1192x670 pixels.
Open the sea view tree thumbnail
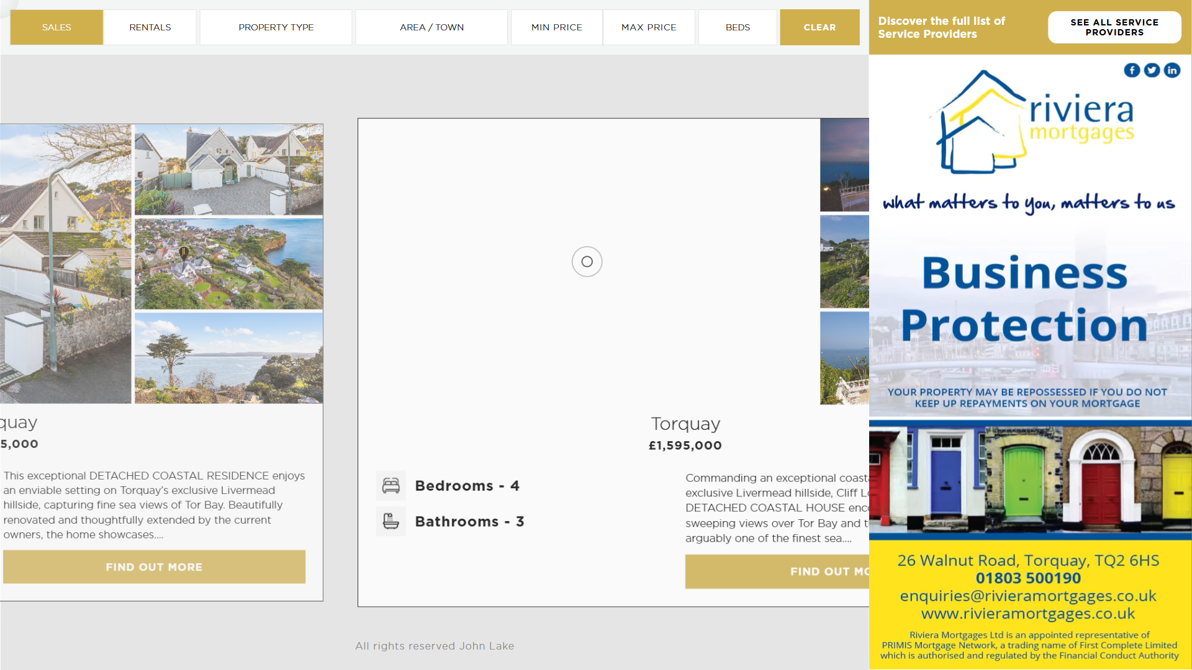pos(228,358)
